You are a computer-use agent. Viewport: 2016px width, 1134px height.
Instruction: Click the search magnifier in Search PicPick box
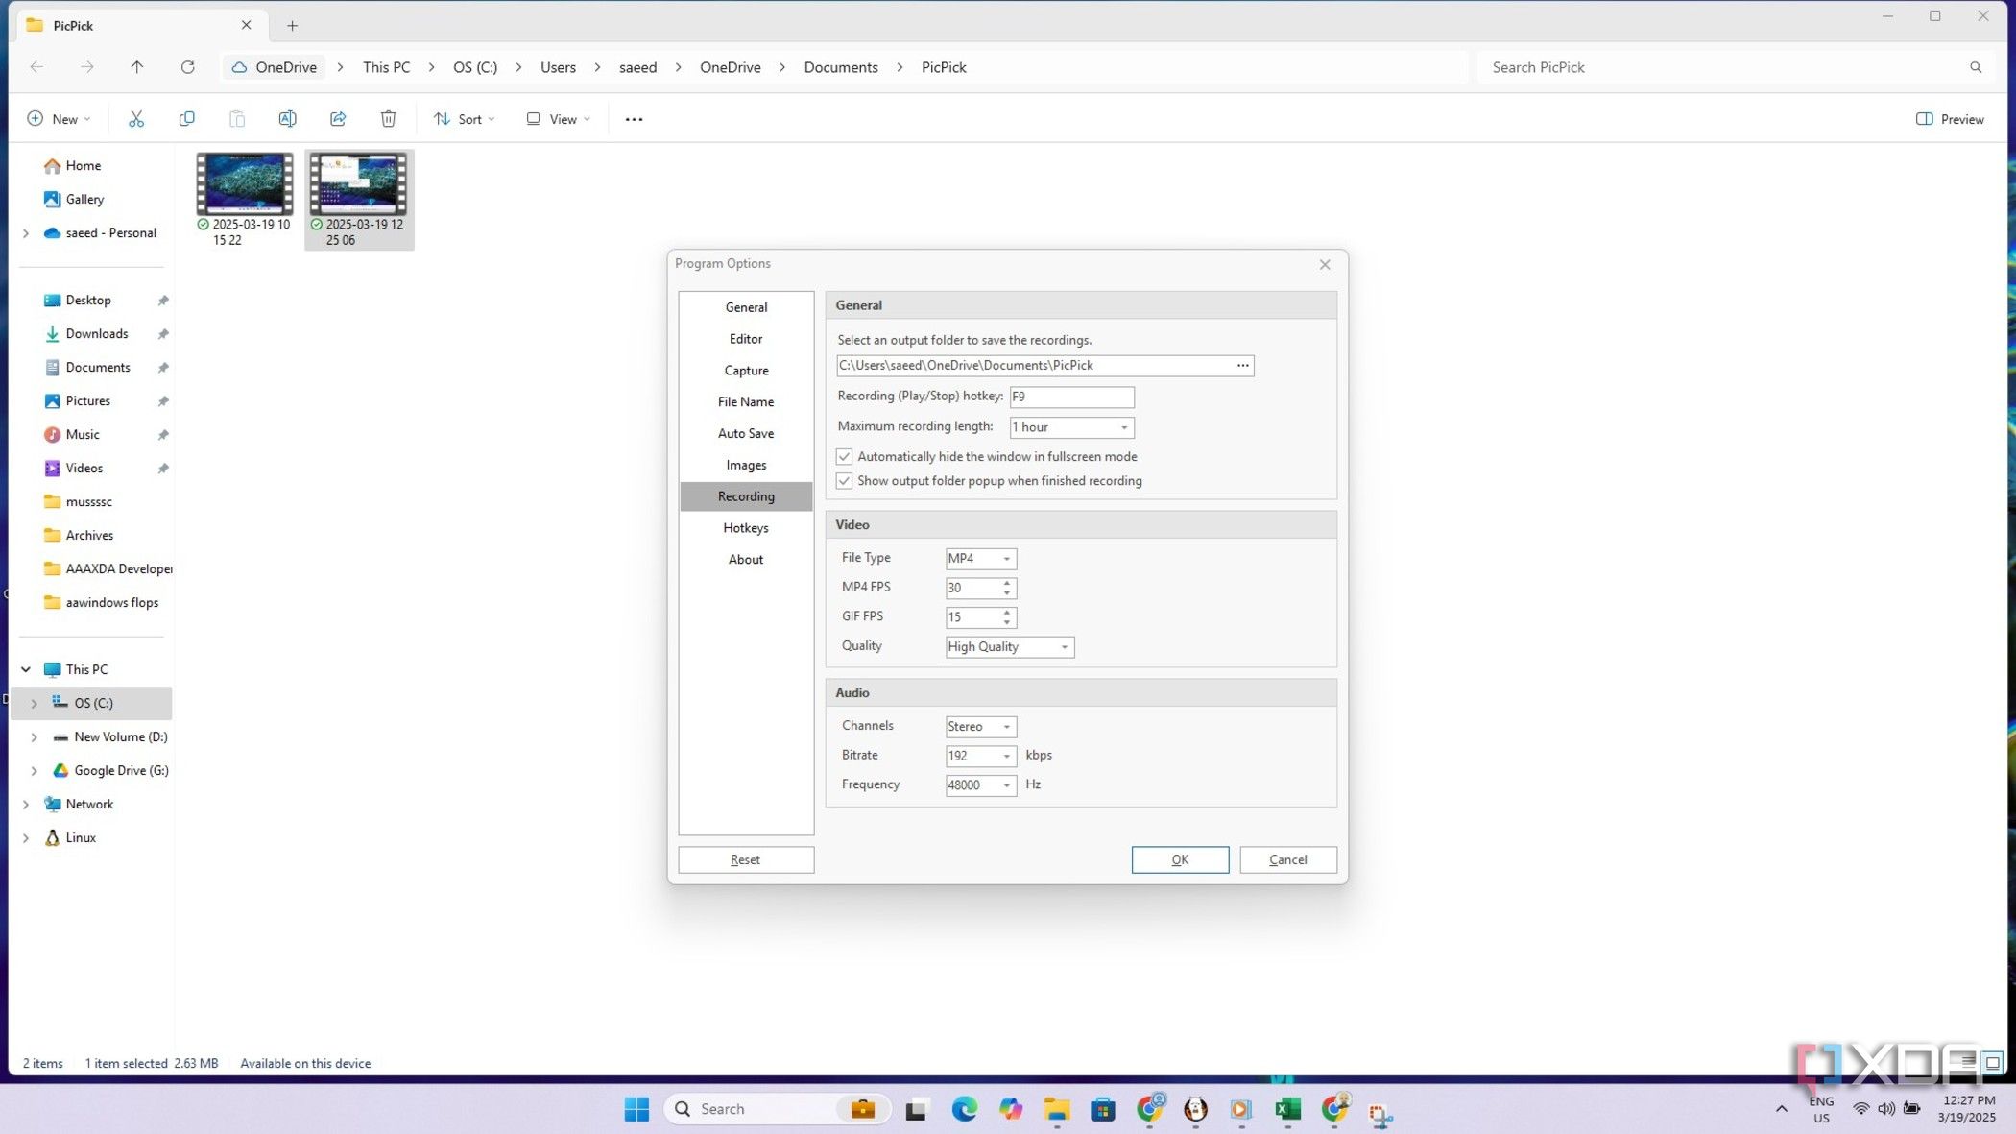point(1976,67)
